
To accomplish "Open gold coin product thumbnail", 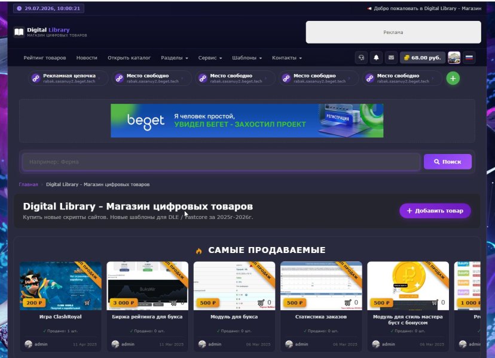I will pyautogui.click(x=408, y=286).
